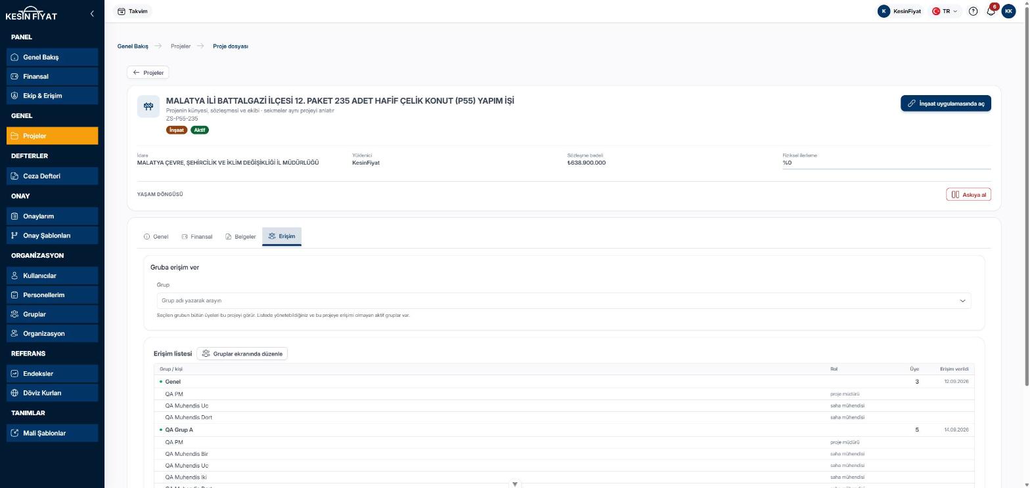The width and height of the screenshot is (1030, 488).
Task: Click the Fiziksel ilerleme progress bar
Action: coord(887,169)
